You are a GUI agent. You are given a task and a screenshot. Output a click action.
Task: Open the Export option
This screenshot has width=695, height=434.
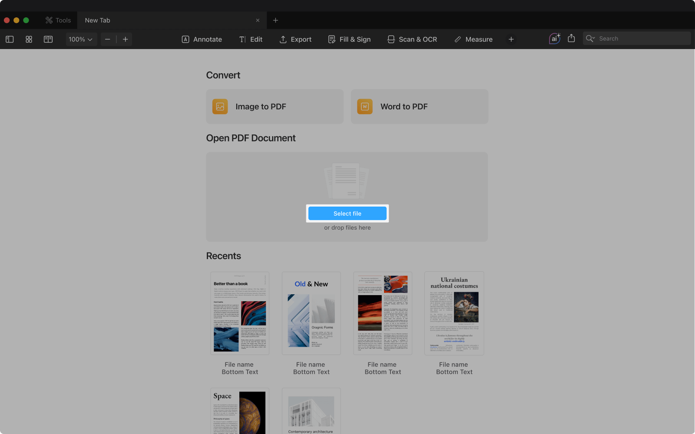pos(295,39)
